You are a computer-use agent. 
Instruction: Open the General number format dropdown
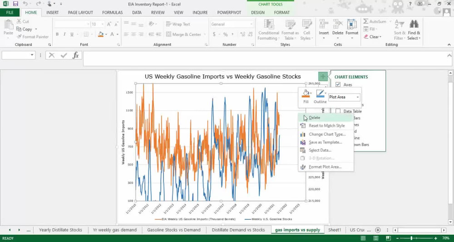tap(251, 25)
